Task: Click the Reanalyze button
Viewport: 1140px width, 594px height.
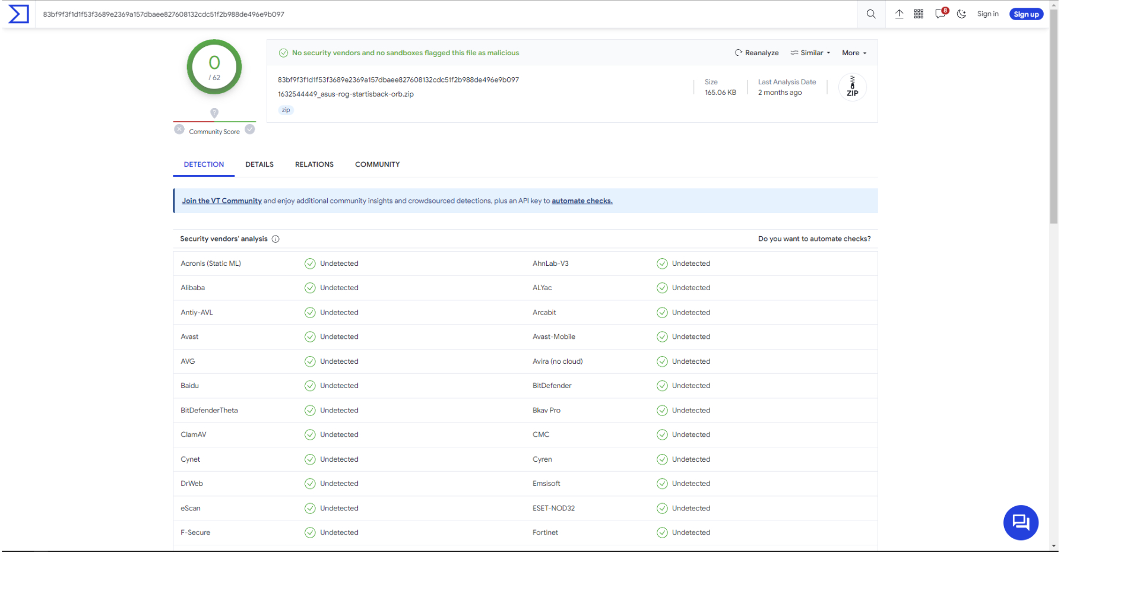Action: point(756,53)
